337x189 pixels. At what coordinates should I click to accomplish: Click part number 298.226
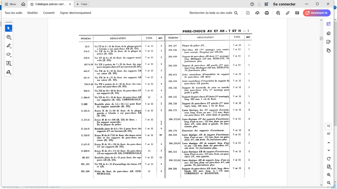pyautogui.click(x=173, y=169)
